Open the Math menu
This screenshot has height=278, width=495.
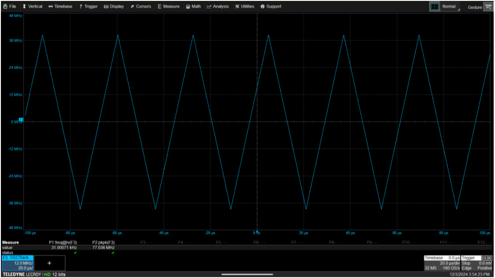[x=193, y=6]
